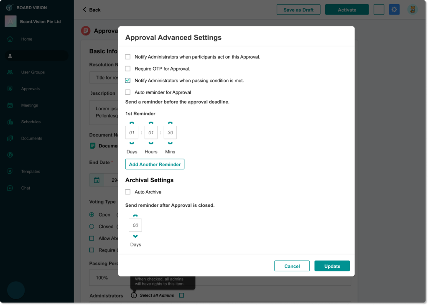Increase 1st Reminder Days with up chevron
This screenshot has height=305, width=428.
[x=132, y=123]
